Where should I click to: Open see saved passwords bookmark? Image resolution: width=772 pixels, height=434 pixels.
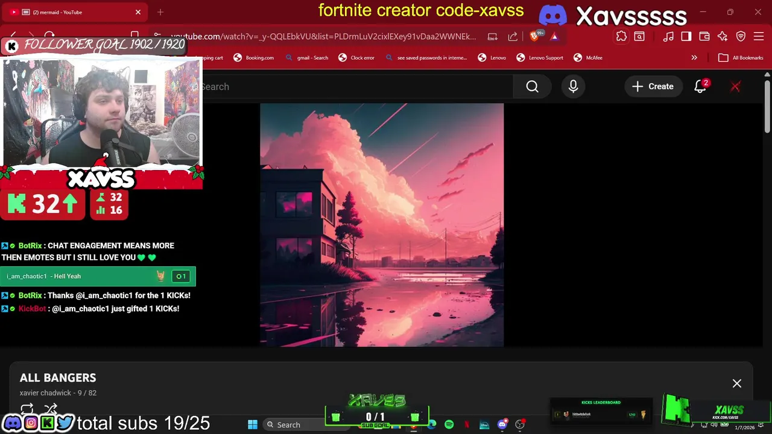click(x=426, y=58)
